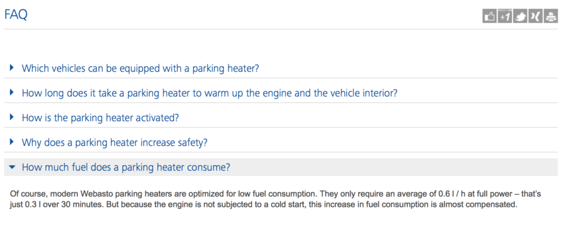
Task: Expand arrow beside "Which vehicles can be equipped"
Action: tap(12, 68)
